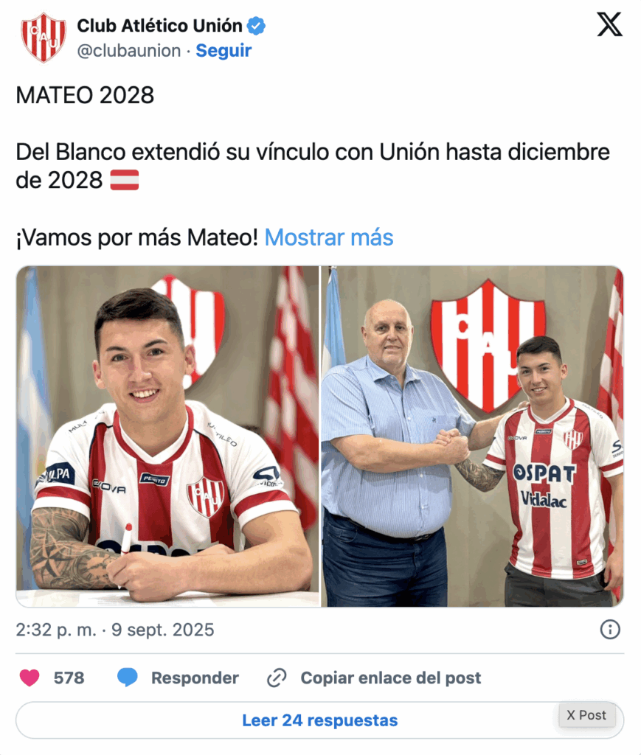Open the @clubaunion handle
Image resolution: width=641 pixels, height=755 pixels.
click(x=129, y=51)
